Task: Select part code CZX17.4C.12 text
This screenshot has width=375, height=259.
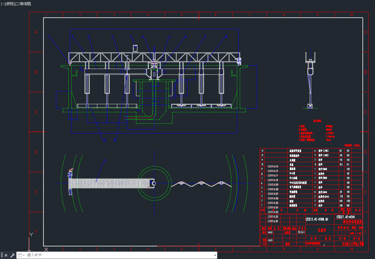Action: click(x=273, y=171)
